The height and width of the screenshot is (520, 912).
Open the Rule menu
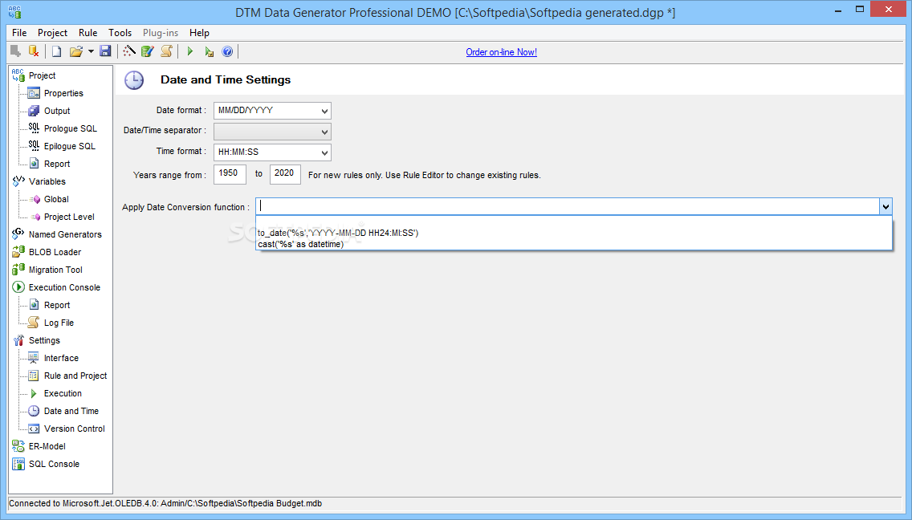tap(88, 33)
